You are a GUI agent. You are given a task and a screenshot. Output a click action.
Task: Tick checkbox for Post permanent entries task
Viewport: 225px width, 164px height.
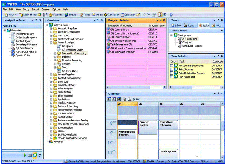pyautogui.click(x=171, y=66)
